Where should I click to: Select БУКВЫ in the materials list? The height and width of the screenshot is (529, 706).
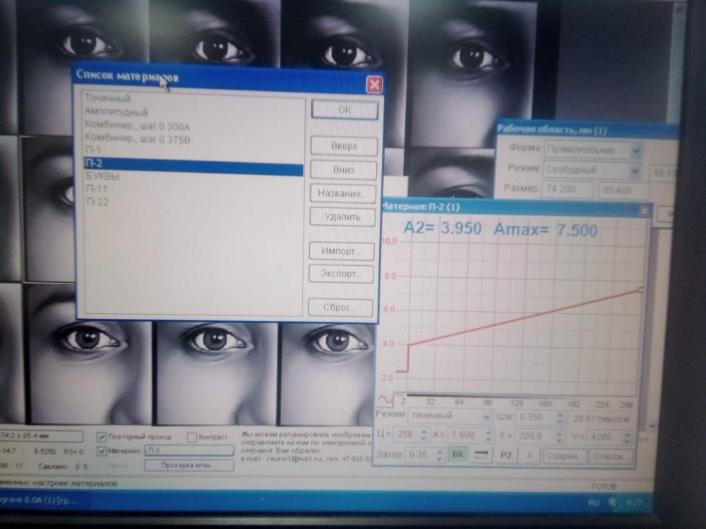tap(102, 176)
